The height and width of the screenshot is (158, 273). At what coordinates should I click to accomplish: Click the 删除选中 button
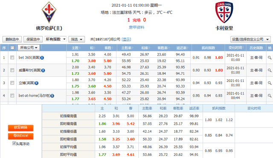coord(12,39)
